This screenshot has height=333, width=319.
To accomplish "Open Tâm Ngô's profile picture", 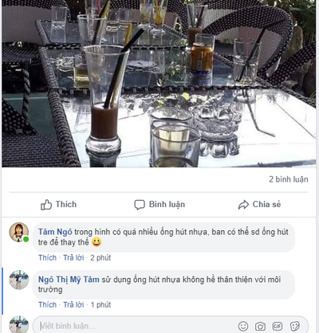I will [19, 233].
